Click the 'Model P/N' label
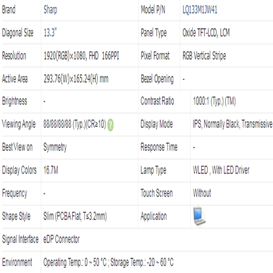273x273 pixels. (153, 10)
